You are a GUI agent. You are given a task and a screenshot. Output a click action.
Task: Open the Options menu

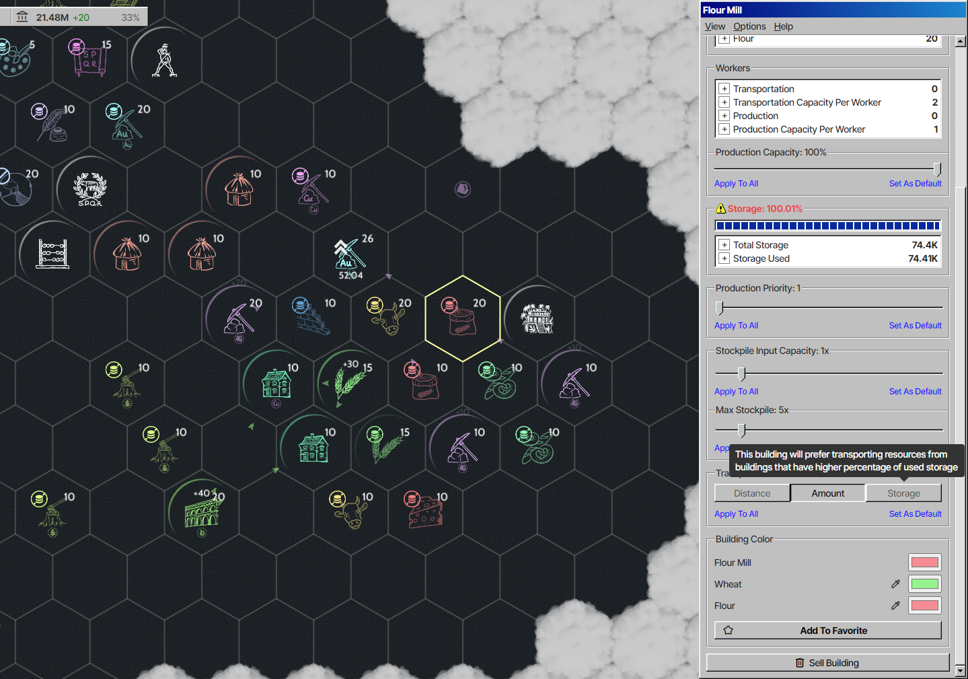(749, 26)
